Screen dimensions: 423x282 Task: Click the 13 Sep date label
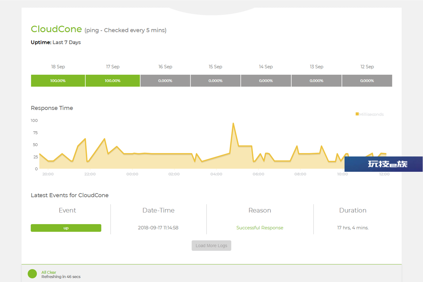tap(316, 67)
